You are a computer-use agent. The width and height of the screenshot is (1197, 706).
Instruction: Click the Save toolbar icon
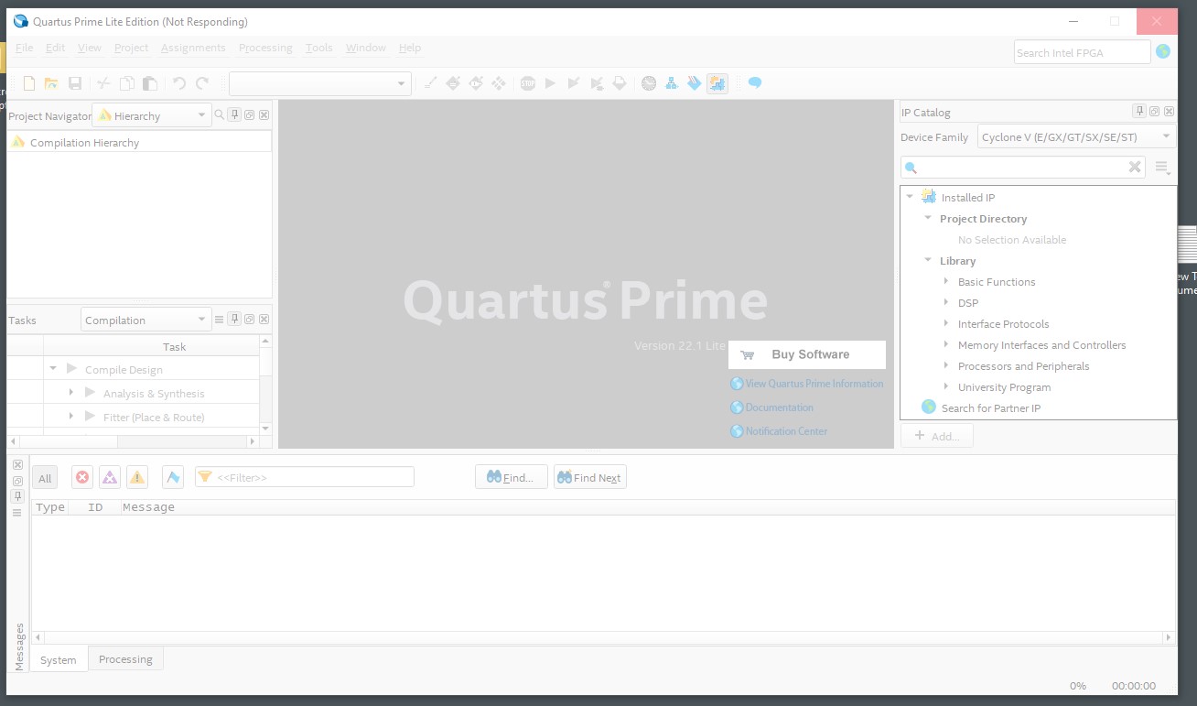76,82
